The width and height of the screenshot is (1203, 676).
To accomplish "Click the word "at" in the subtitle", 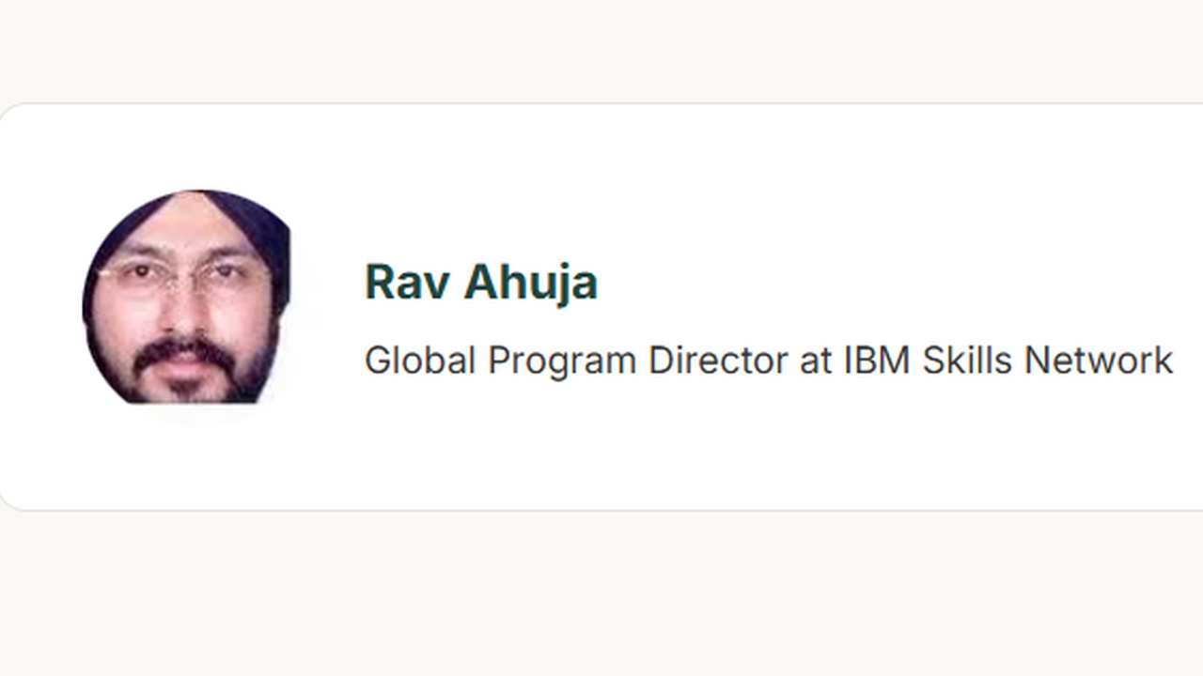I will click(815, 361).
